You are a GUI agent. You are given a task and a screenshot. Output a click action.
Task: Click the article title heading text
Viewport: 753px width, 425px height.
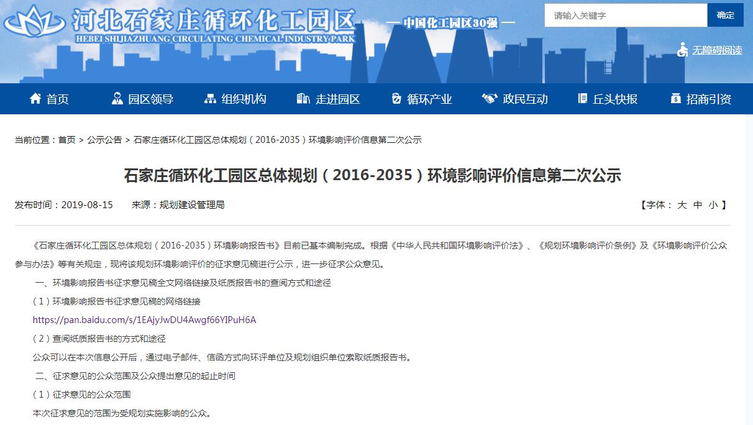(x=373, y=175)
